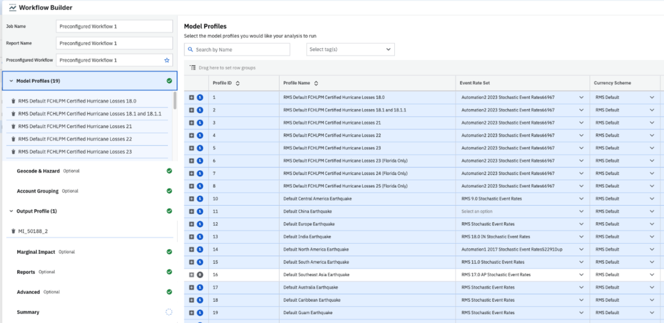This screenshot has width=664, height=323.
Task: Expand details for Profile ID 1 with plus icon
Action: [x=192, y=97]
